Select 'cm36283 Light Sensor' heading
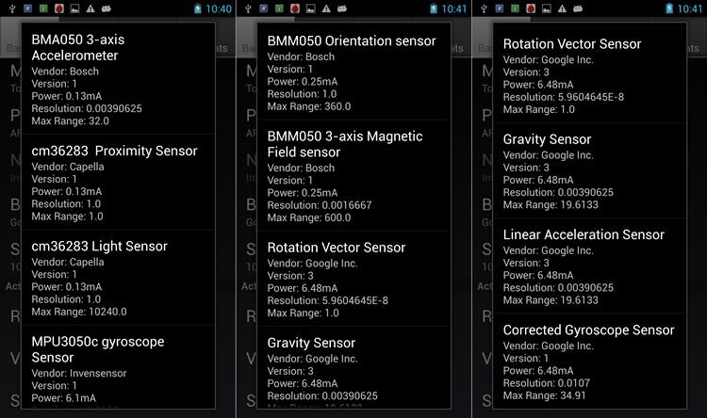This screenshot has height=418, width=707. (x=99, y=247)
